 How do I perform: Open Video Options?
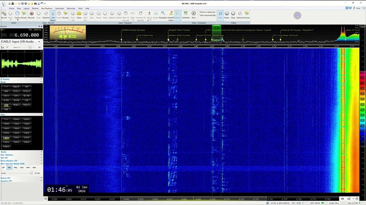[x=240, y=15]
